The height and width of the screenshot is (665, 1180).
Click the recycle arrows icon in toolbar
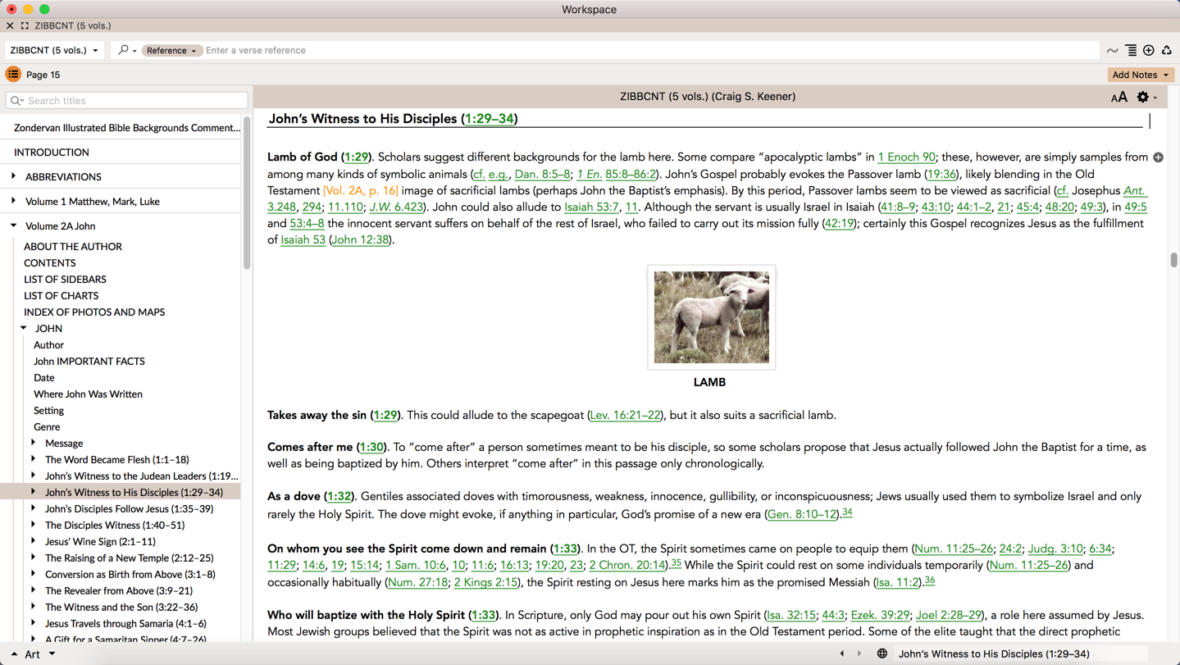click(x=1167, y=50)
